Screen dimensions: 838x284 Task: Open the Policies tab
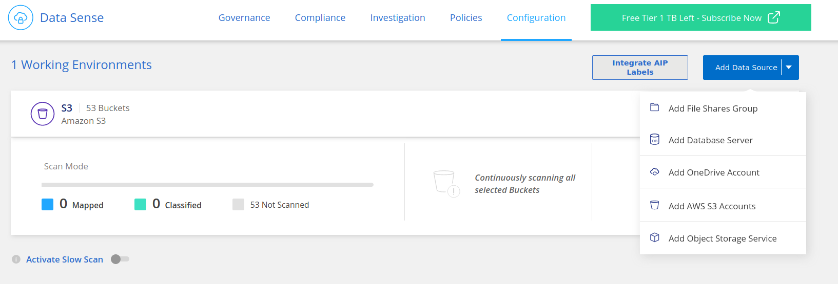coord(466,18)
